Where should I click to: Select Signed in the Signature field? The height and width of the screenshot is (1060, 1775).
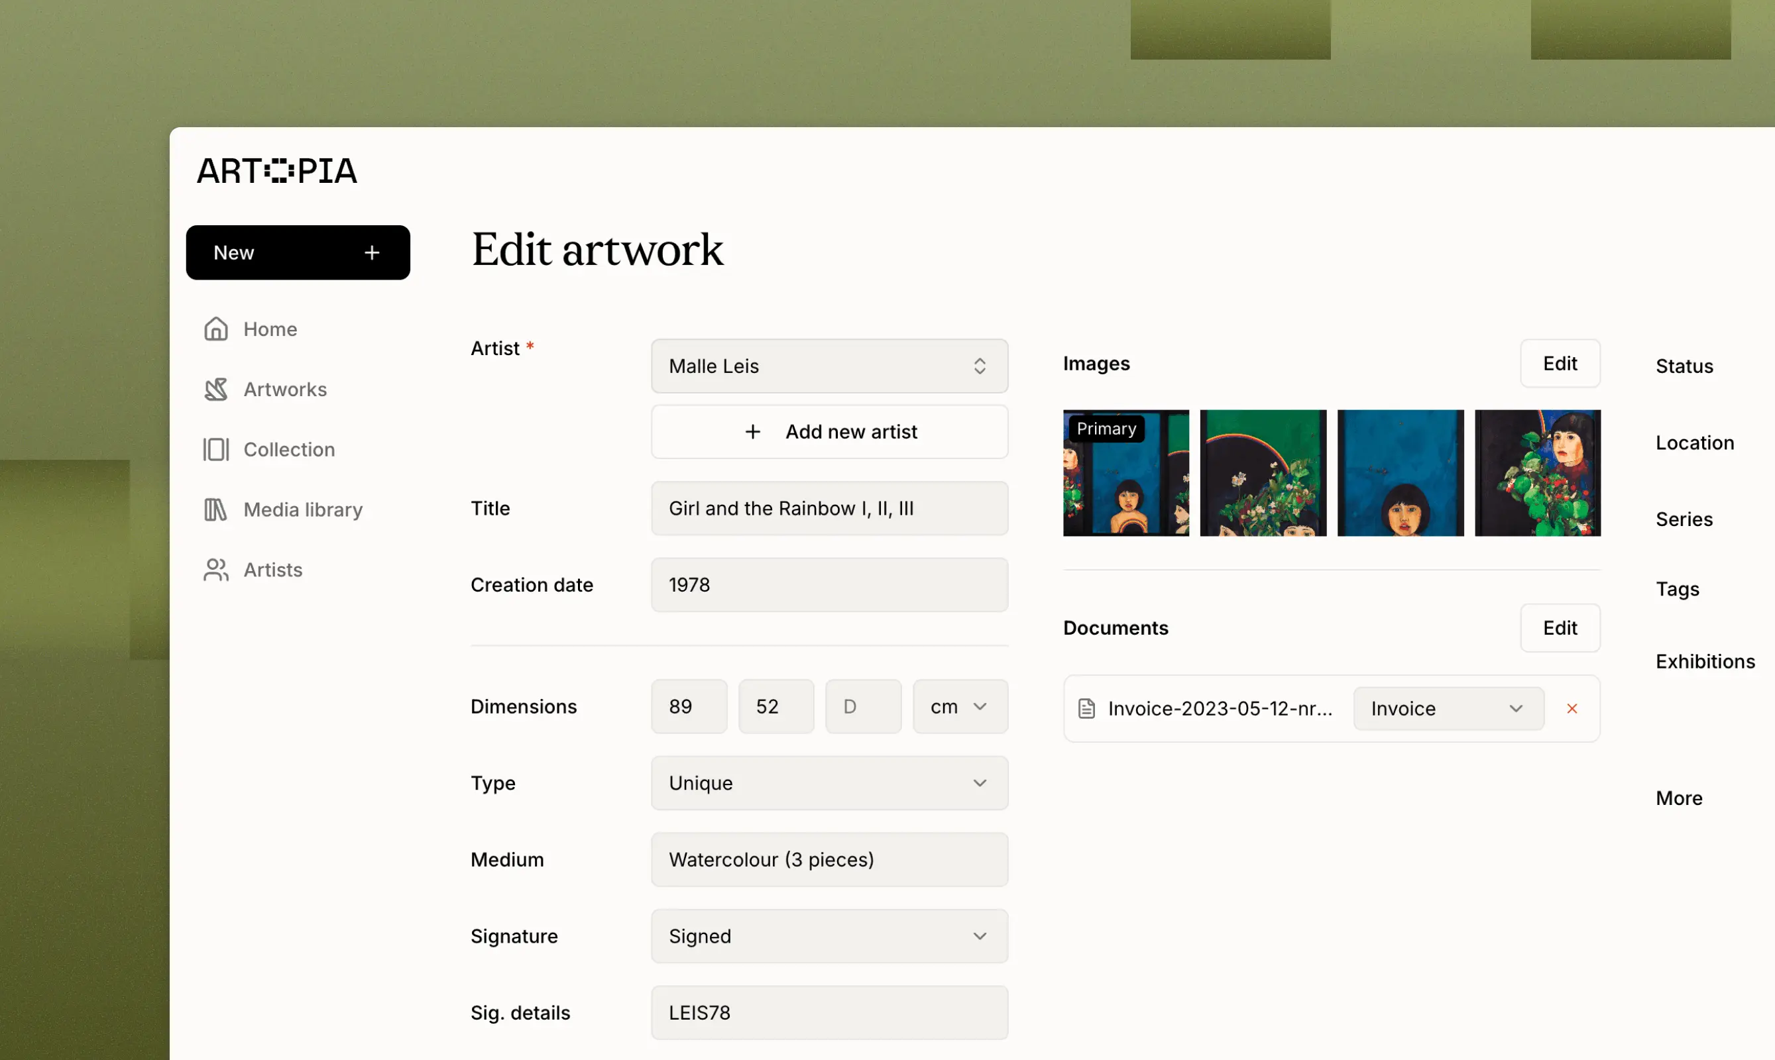(829, 935)
